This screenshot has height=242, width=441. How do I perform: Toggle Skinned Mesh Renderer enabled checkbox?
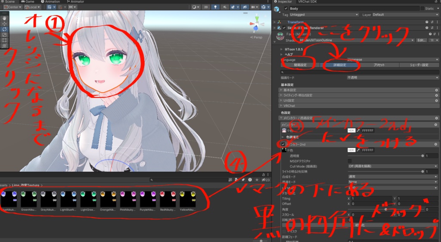(284, 28)
